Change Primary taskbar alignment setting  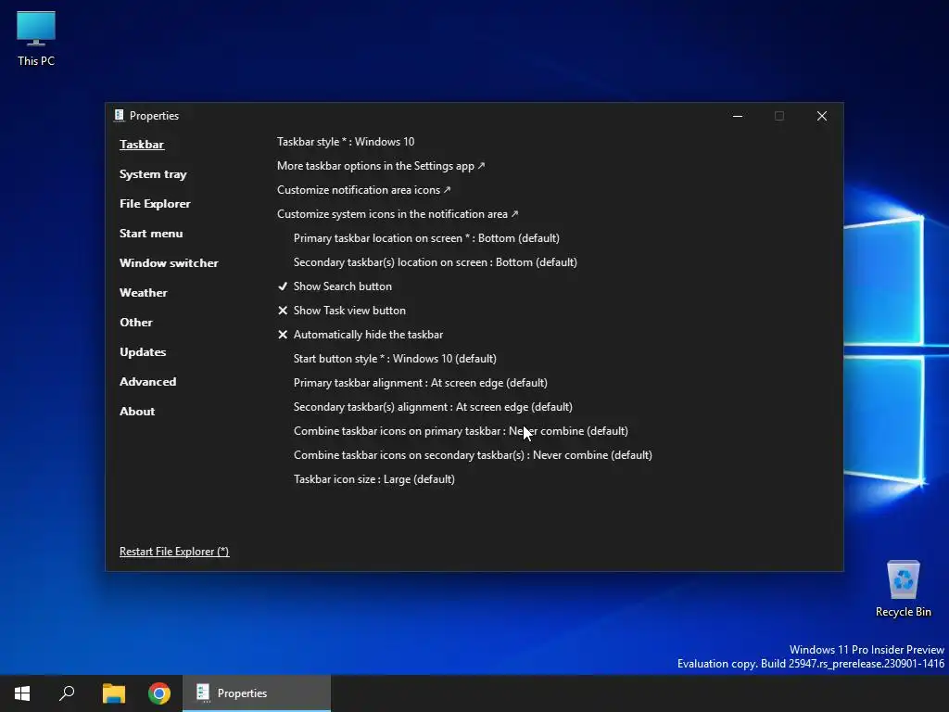tap(420, 383)
